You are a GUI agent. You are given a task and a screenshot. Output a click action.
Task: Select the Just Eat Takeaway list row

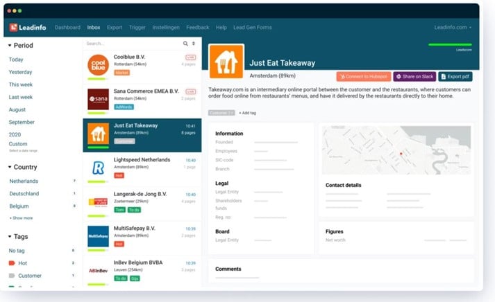pyautogui.click(x=142, y=135)
